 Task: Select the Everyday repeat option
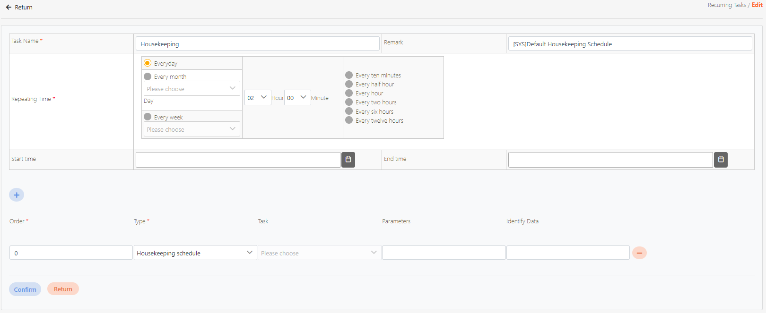148,63
